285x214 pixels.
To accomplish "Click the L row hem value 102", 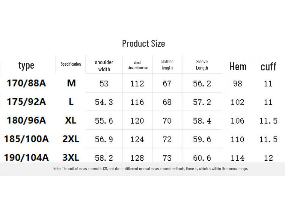I will pyautogui.click(x=237, y=102).
